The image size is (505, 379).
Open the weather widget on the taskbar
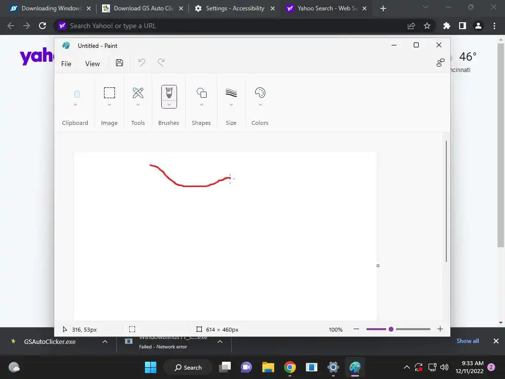[x=14, y=367]
